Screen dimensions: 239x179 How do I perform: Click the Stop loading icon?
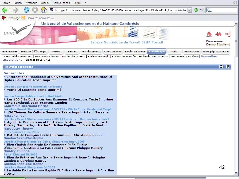(35, 10)
